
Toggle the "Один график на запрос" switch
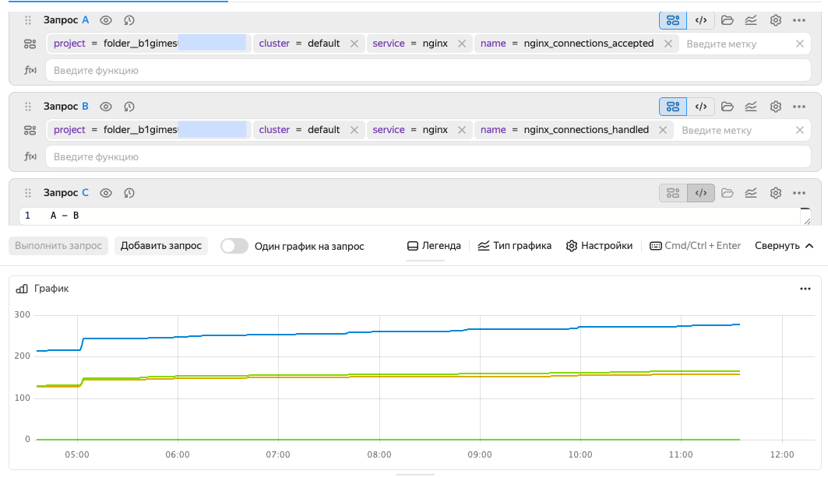[235, 246]
